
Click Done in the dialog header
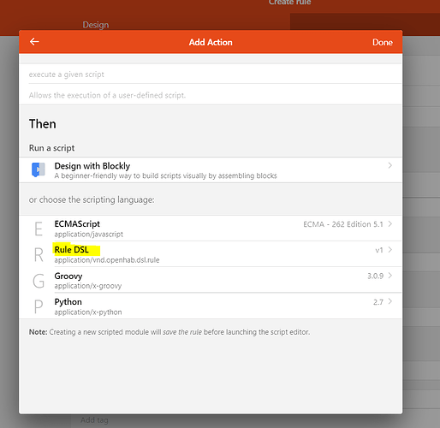(383, 42)
